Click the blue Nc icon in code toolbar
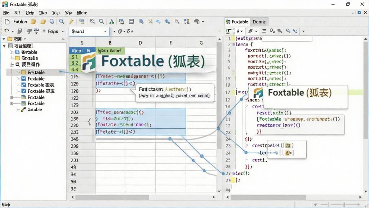Viewport: 369px width, 208px height. [x=295, y=31]
